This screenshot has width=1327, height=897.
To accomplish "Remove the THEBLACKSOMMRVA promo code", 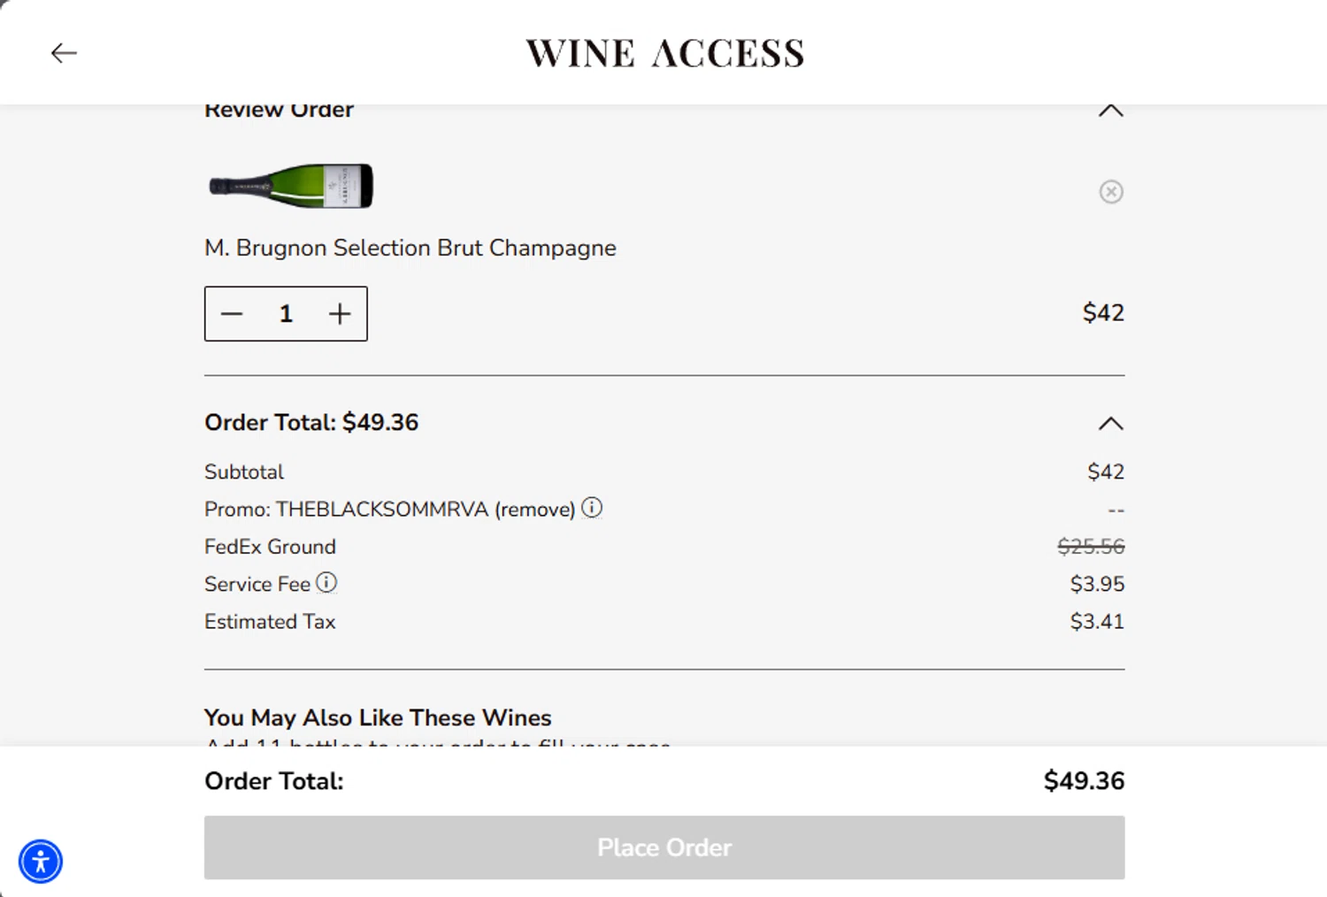I will pos(534,510).
